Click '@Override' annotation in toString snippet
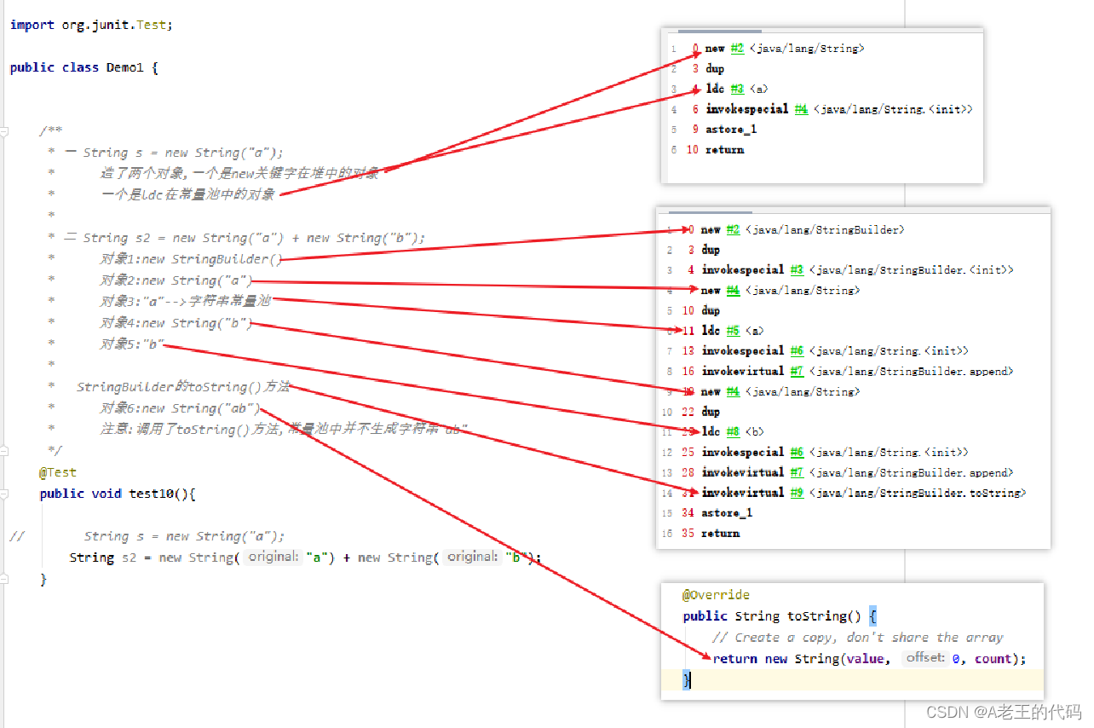1094x728 pixels. [x=717, y=595]
